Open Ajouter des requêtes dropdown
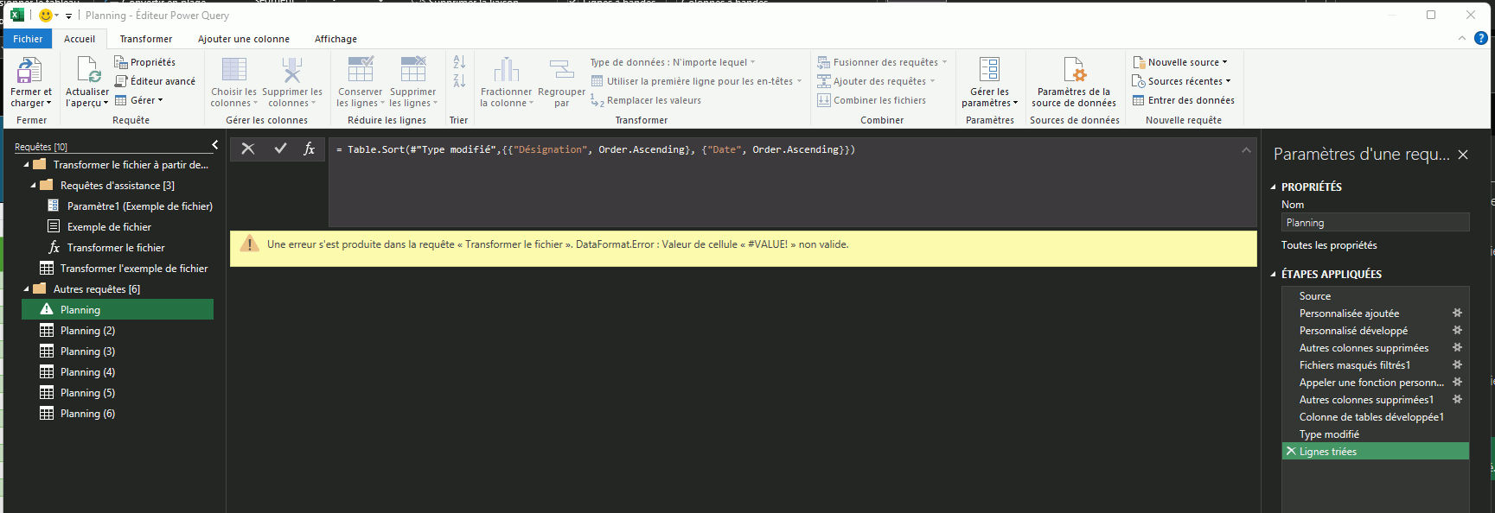This screenshot has width=1495, height=513. [x=876, y=81]
